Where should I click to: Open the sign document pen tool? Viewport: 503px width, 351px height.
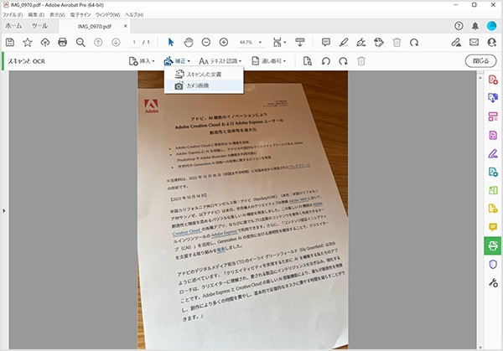pyautogui.click(x=361, y=42)
